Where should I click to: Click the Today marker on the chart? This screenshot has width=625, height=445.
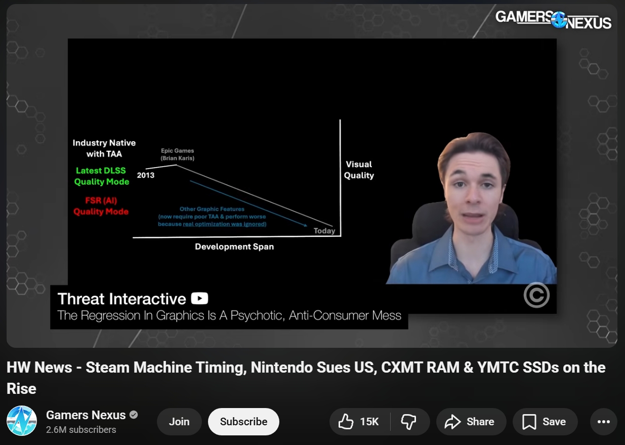324,231
